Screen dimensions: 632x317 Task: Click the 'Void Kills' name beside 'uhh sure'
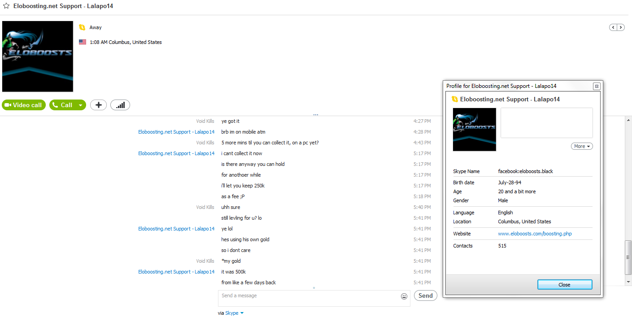[x=205, y=207]
